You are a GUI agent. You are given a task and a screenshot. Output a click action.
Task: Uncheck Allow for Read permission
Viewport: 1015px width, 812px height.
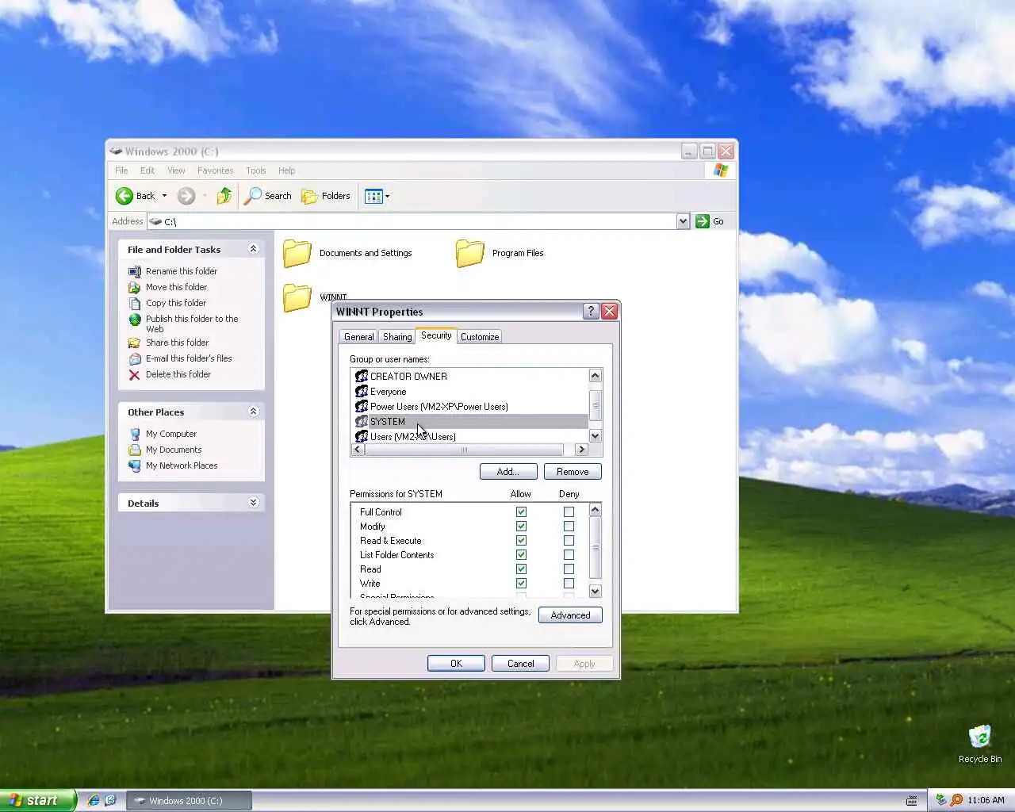pyautogui.click(x=521, y=569)
